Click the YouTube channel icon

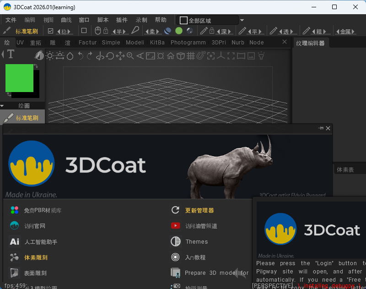pos(175,226)
